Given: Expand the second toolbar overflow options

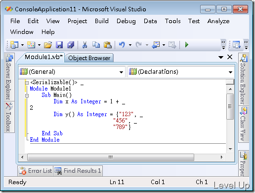Looking at the screenshot, I should (x=246, y=45).
